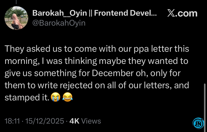Viewport: 207px width, 132px height.
Task: Click the JN circular logo badge
Action: (198, 123)
